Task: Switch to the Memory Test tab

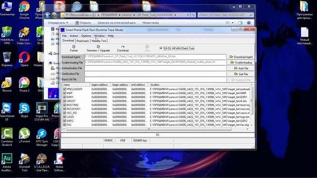Action: click(x=99, y=41)
